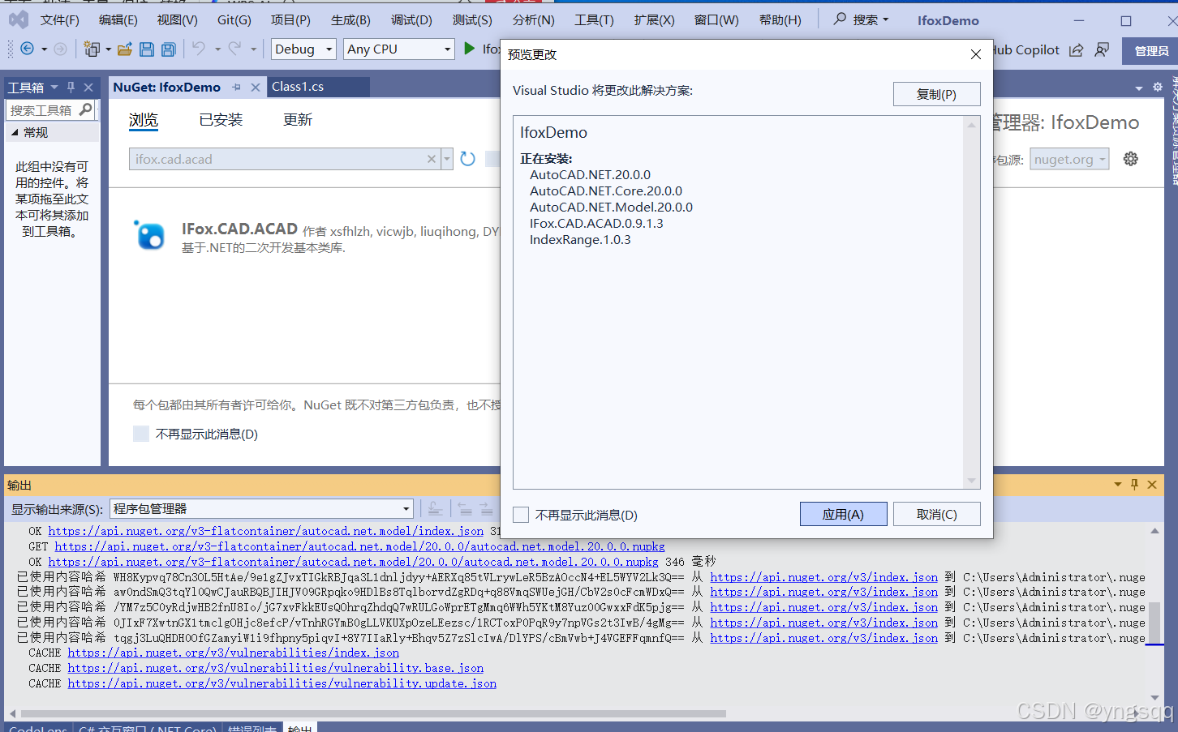The width and height of the screenshot is (1178, 732).
Task: Click the navigate backward arrow icon
Action: pyautogui.click(x=27, y=49)
